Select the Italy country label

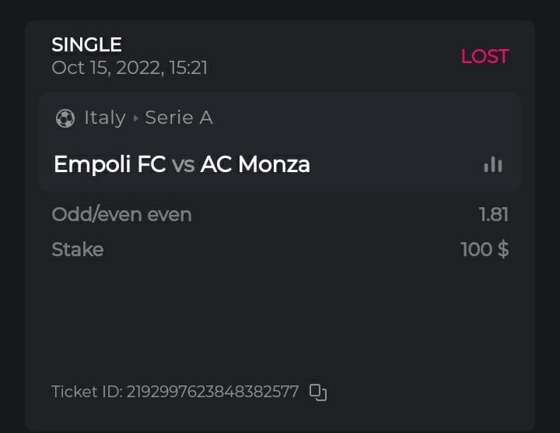pos(104,118)
